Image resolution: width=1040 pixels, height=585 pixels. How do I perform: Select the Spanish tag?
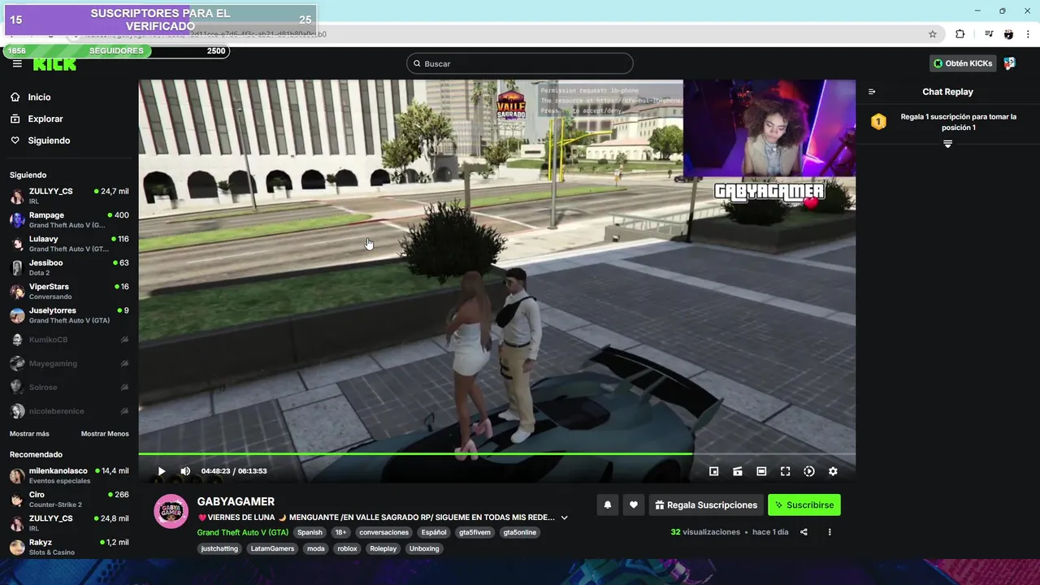[310, 532]
